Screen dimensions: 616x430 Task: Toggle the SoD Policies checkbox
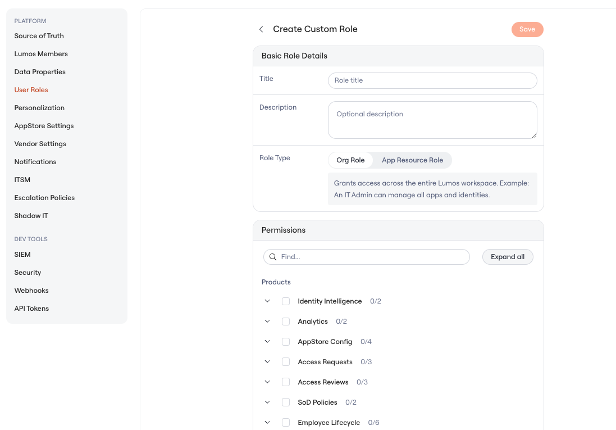click(x=286, y=402)
